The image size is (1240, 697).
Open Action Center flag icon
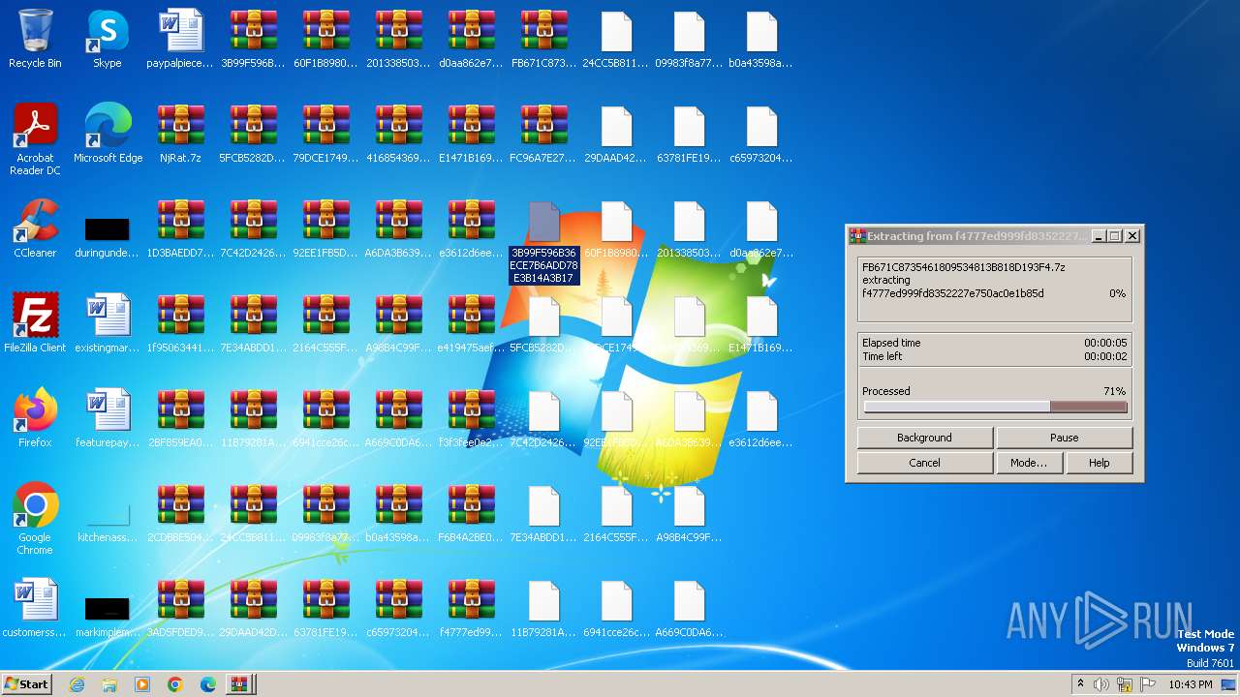(x=1146, y=684)
